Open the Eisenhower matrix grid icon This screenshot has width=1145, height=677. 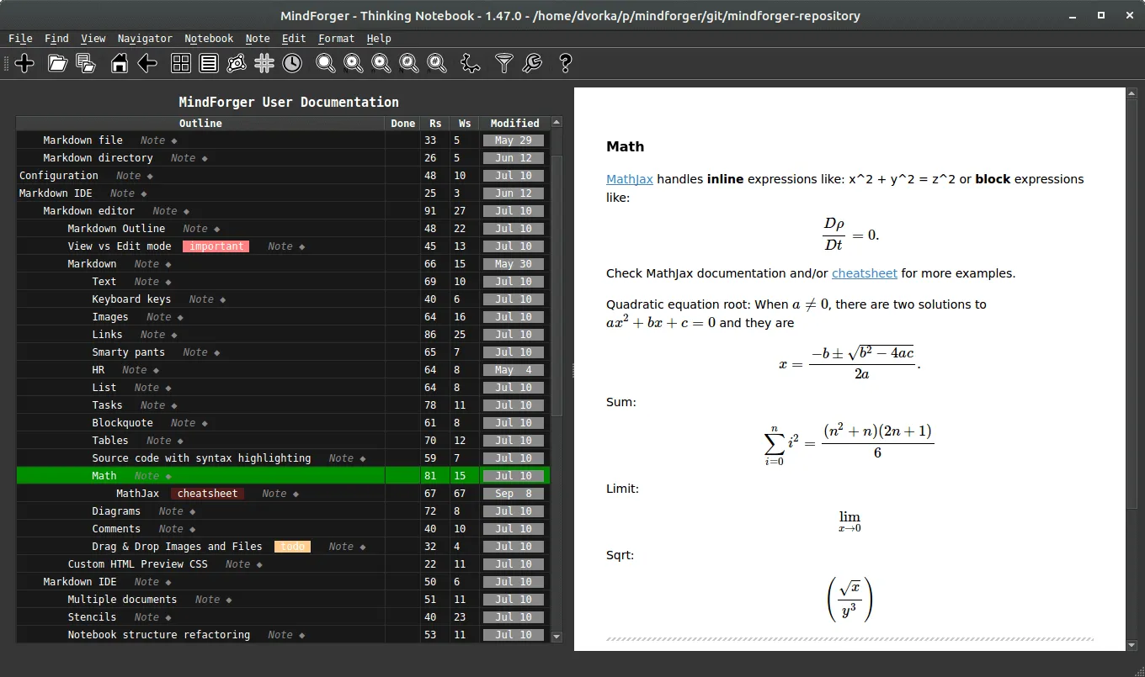point(181,63)
